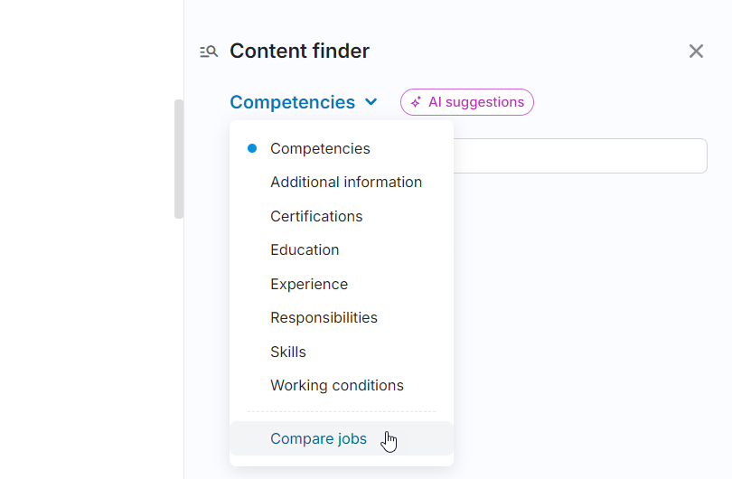Open the Compare jobs link
Screen dimensions: 732x479
click(x=318, y=438)
